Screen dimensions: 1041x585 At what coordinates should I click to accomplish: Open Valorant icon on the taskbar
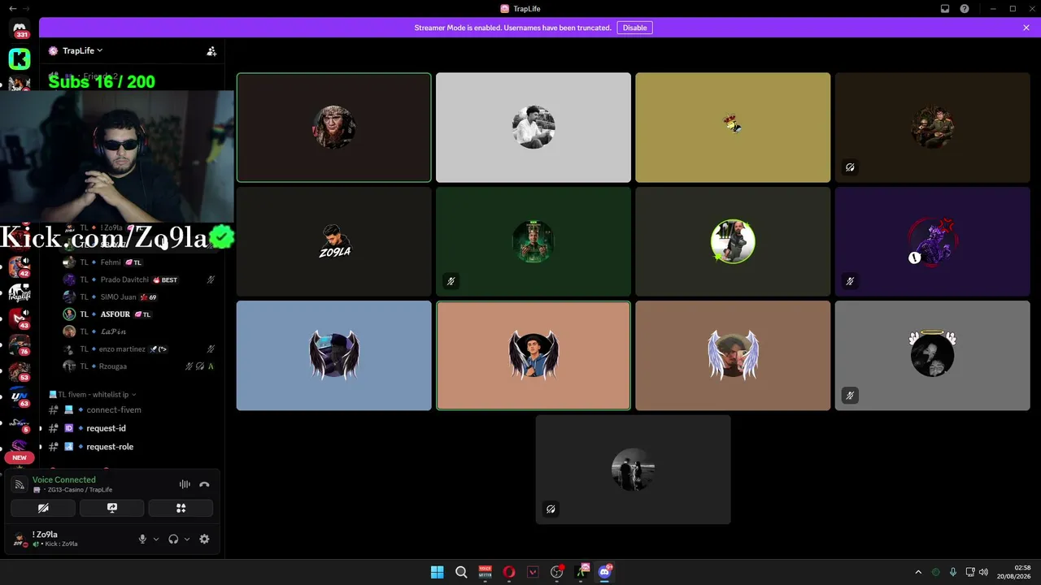(533, 572)
